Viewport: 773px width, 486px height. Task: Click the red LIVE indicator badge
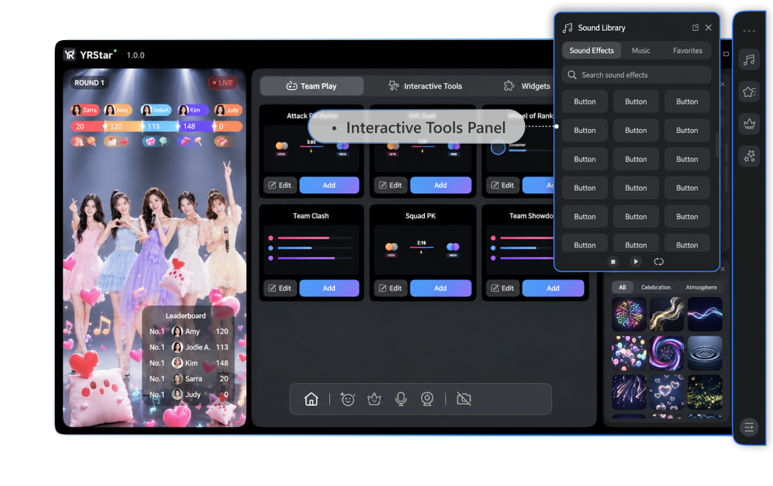pos(223,82)
